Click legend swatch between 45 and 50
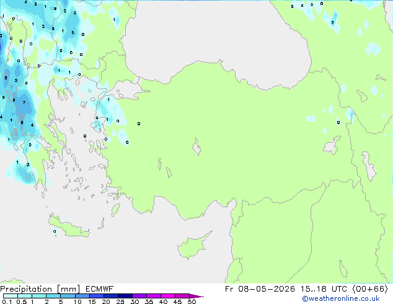Viewport: 393px width, 304px height. (x=182, y=296)
